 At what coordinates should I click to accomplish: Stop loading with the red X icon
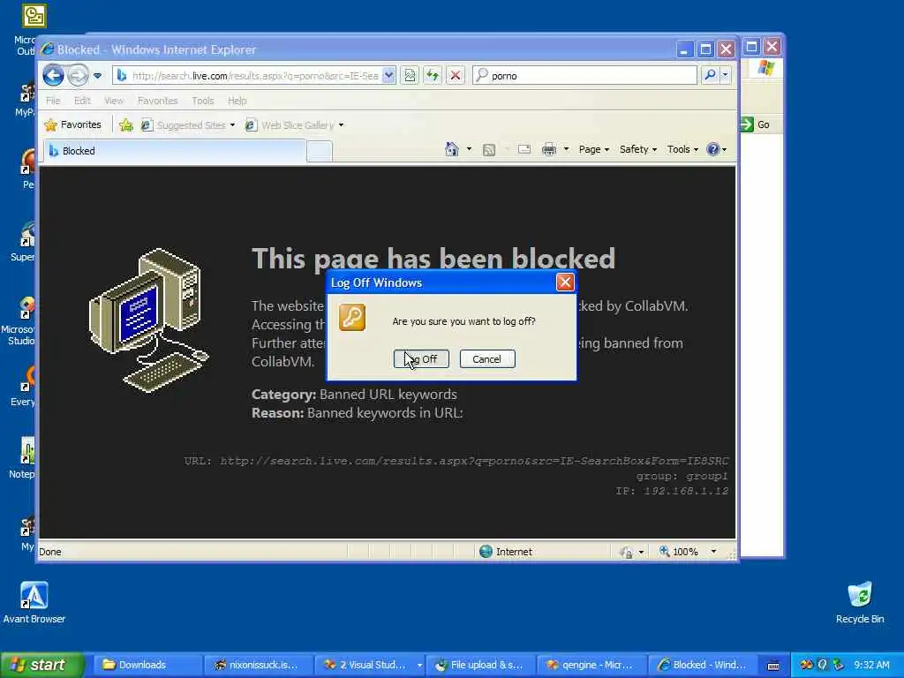456,76
